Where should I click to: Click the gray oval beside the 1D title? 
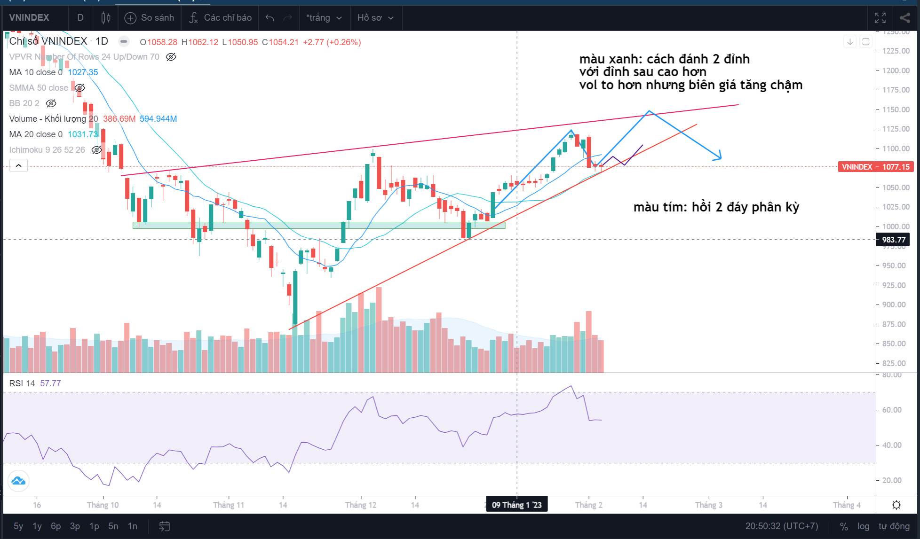tap(124, 41)
